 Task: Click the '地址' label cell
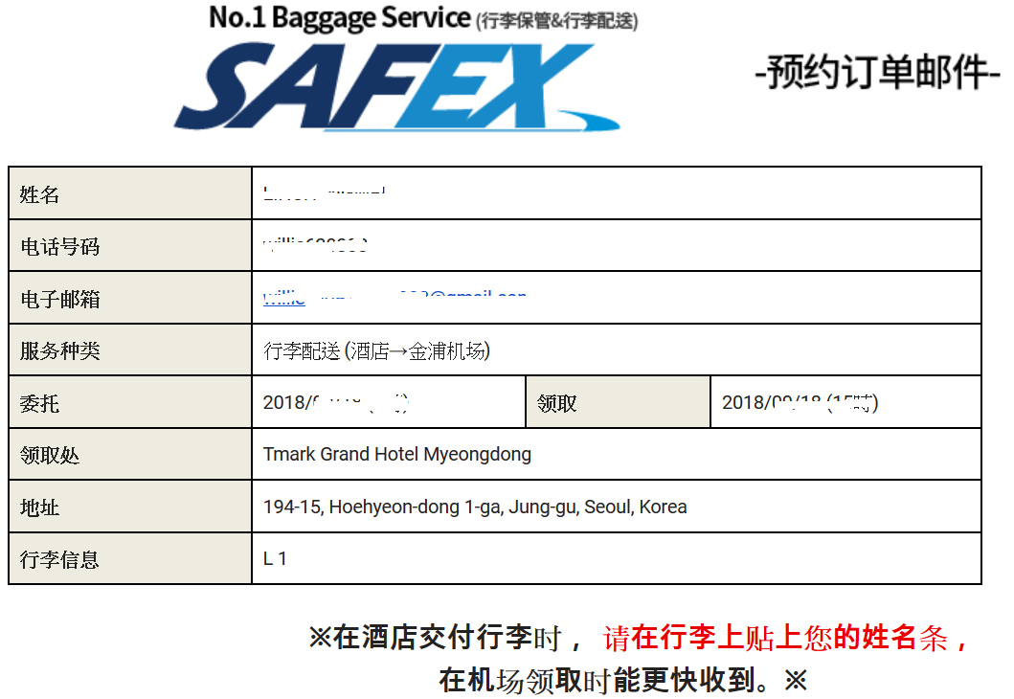click(x=130, y=507)
